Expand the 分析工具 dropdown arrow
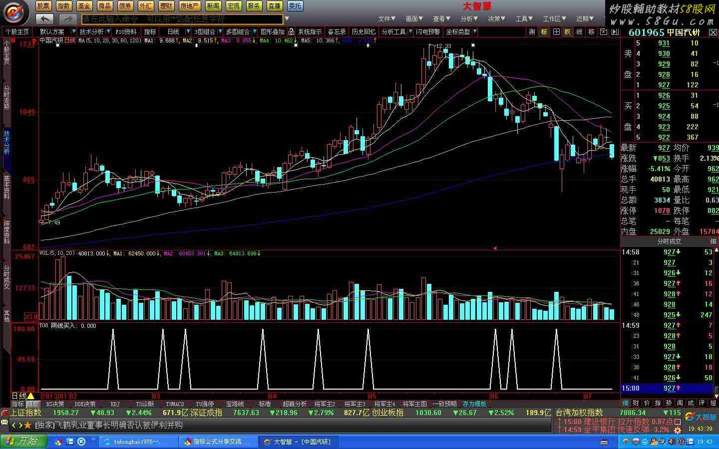This screenshot has height=449, width=719. point(410,31)
